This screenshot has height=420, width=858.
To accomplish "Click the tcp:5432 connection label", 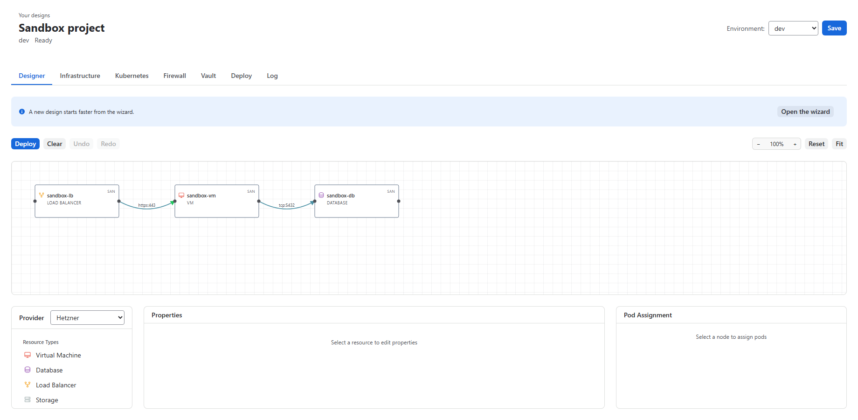I will (287, 205).
